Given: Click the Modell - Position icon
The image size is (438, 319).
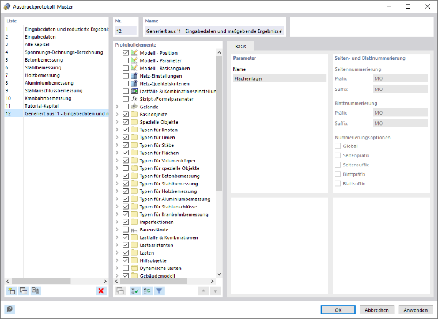Looking at the screenshot, I should [134, 53].
